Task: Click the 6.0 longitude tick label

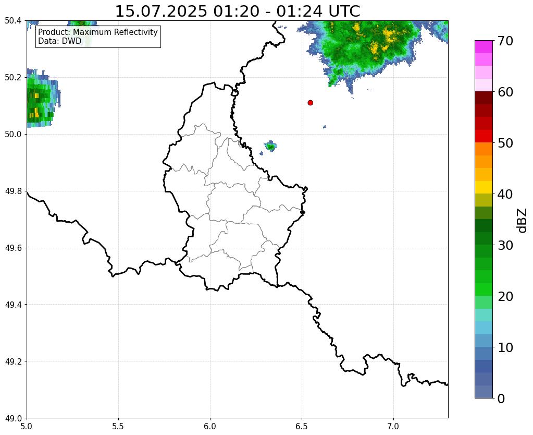Action: coord(210,426)
